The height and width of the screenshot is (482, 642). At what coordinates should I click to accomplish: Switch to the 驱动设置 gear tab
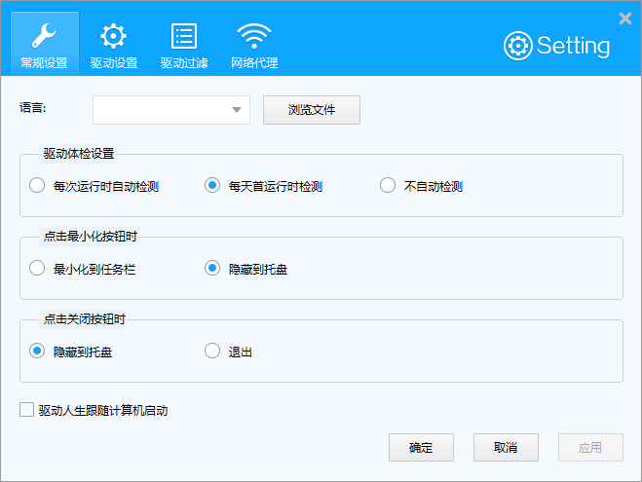(114, 44)
